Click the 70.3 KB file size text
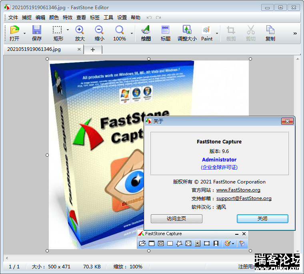The image size is (304, 274). (x=92, y=267)
